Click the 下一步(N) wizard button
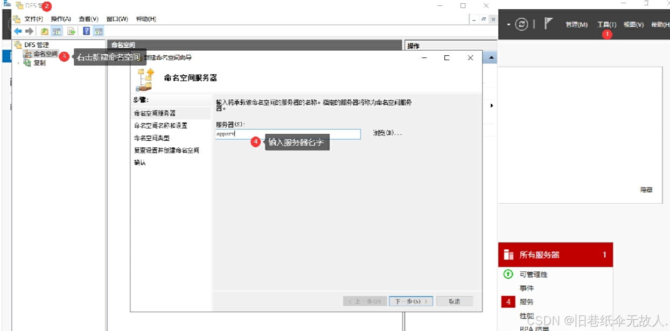 (x=410, y=301)
